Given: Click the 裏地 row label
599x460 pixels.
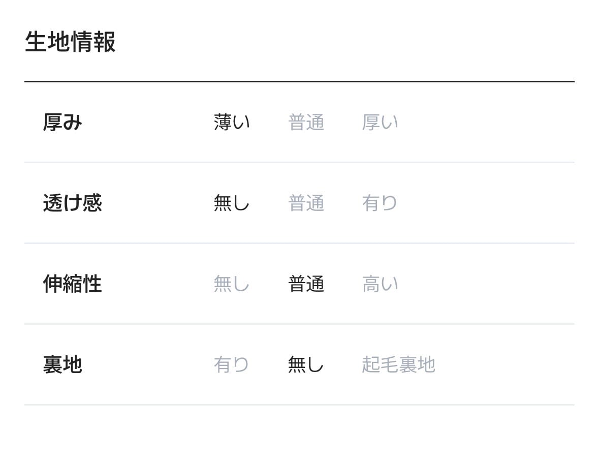Looking at the screenshot, I should 62,364.
